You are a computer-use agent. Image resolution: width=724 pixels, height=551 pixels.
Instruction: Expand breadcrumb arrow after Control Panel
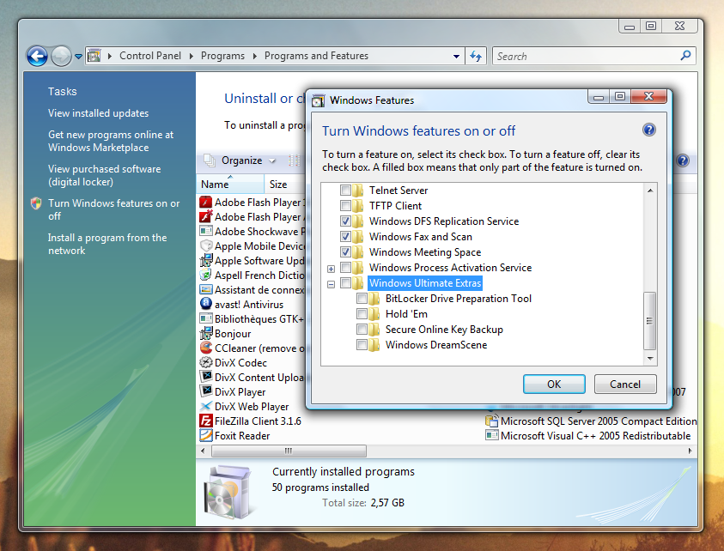tap(192, 56)
